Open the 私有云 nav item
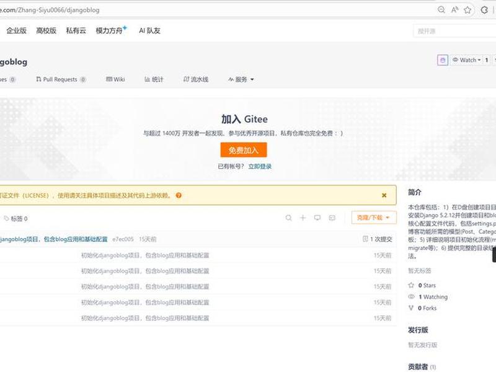Screen dimensions: 496x372 click(76, 30)
